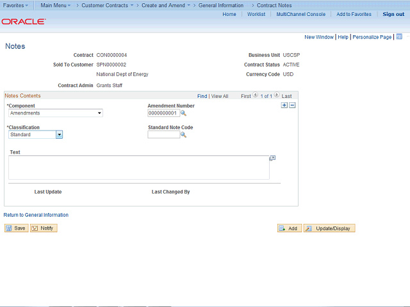
Task: Open Create and Amend breadcrumb menu
Action: pyautogui.click(x=166, y=5)
